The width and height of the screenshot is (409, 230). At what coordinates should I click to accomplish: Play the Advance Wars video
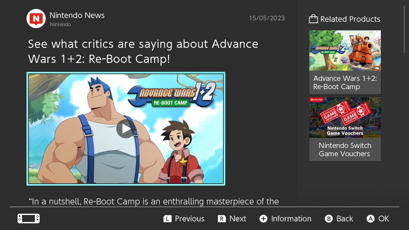pyautogui.click(x=126, y=129)
